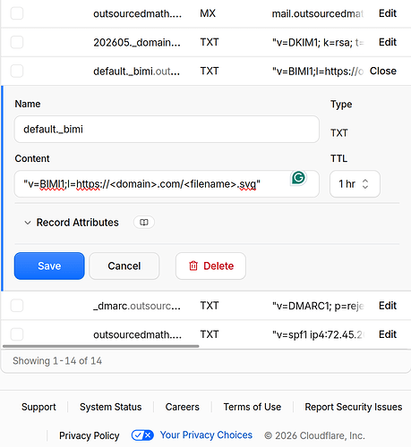Close the default._bimi record editor
The width and height of the screenshot is (411, 447).
[x=383, y=71]
